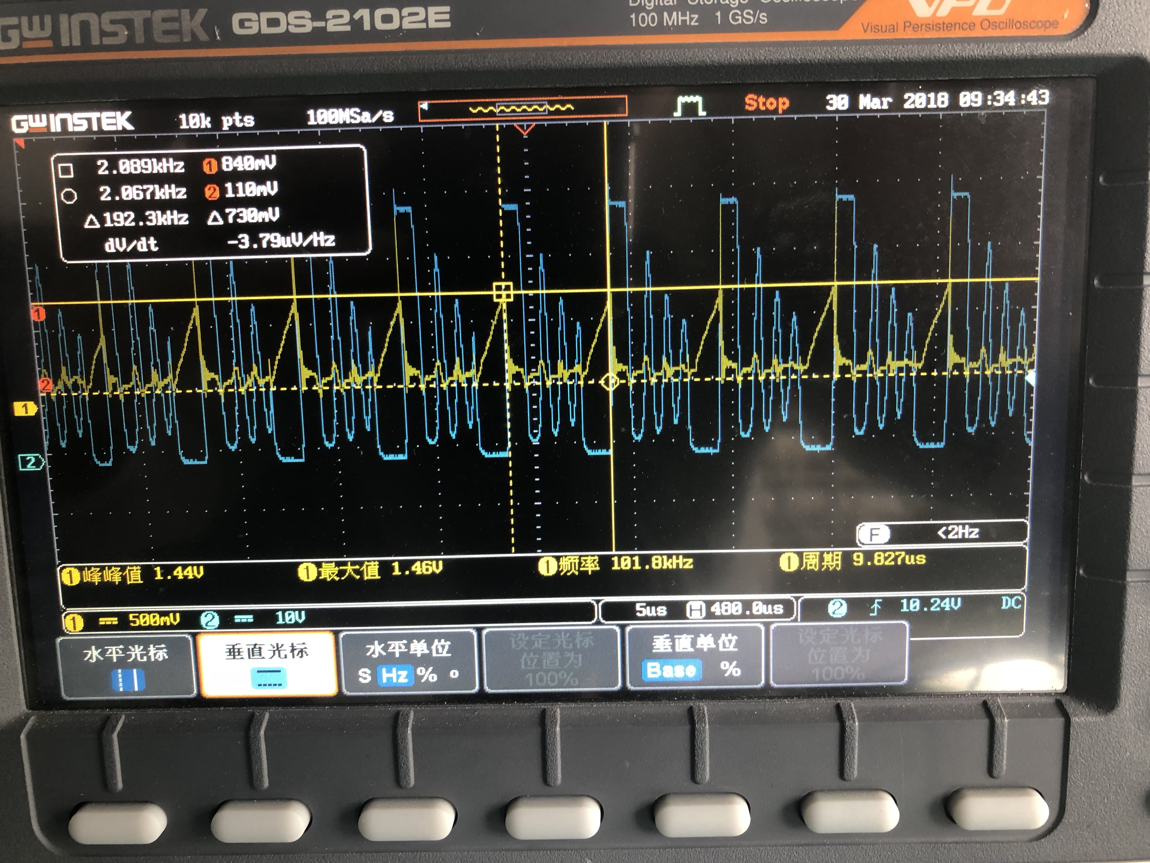Click the diamond cursor marker on waveform
This screenshot has width=1150, height=863.
pyautogui.click(x=610, y=382)
